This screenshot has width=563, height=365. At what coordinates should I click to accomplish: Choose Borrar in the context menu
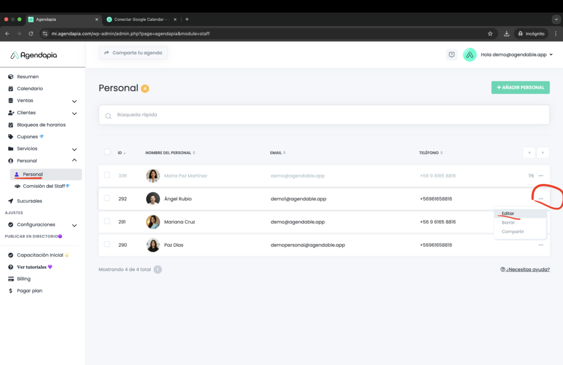509,222
